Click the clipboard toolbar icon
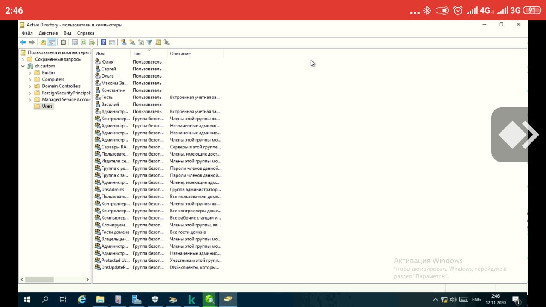The width and height of the screenshot is (546, 307). point(63,42)
